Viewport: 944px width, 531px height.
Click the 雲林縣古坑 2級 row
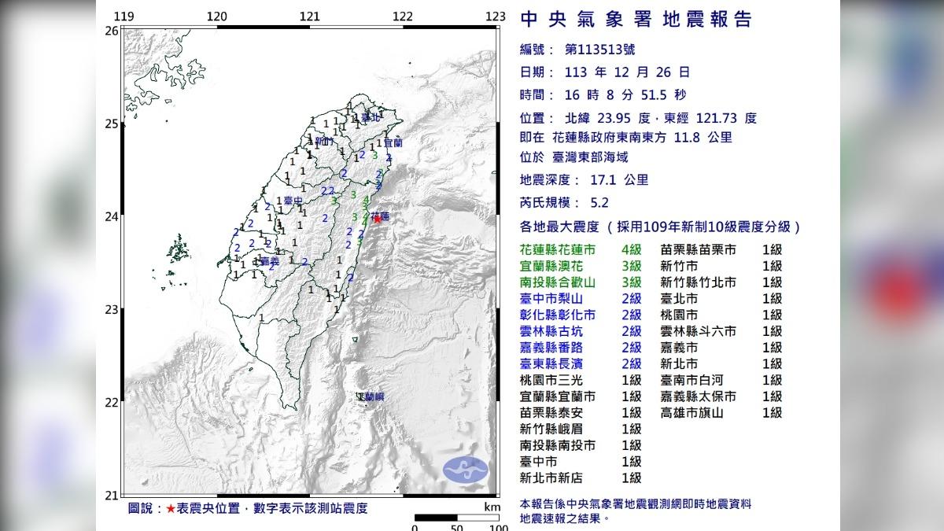(581, 331)
